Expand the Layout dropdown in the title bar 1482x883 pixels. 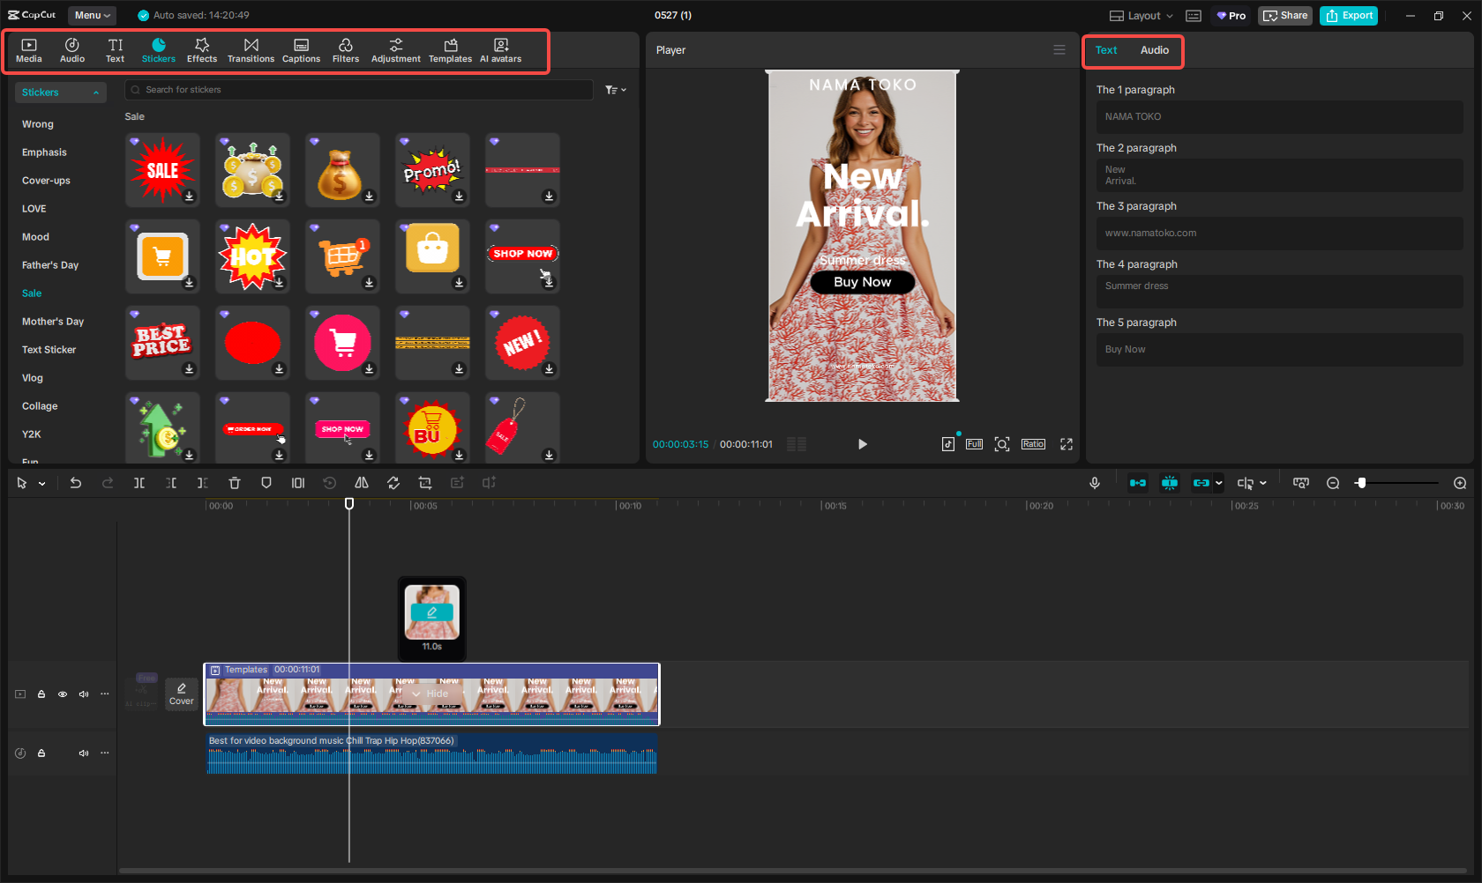pyautogui.click(x=1140, y=15)
